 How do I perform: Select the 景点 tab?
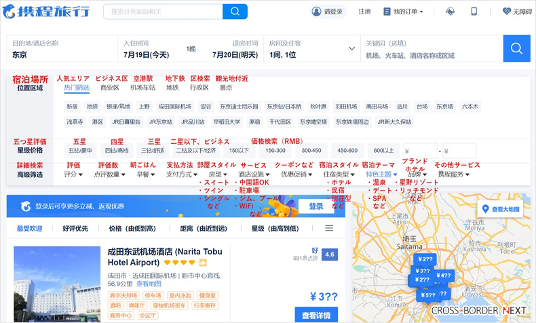tap(226, 88)
